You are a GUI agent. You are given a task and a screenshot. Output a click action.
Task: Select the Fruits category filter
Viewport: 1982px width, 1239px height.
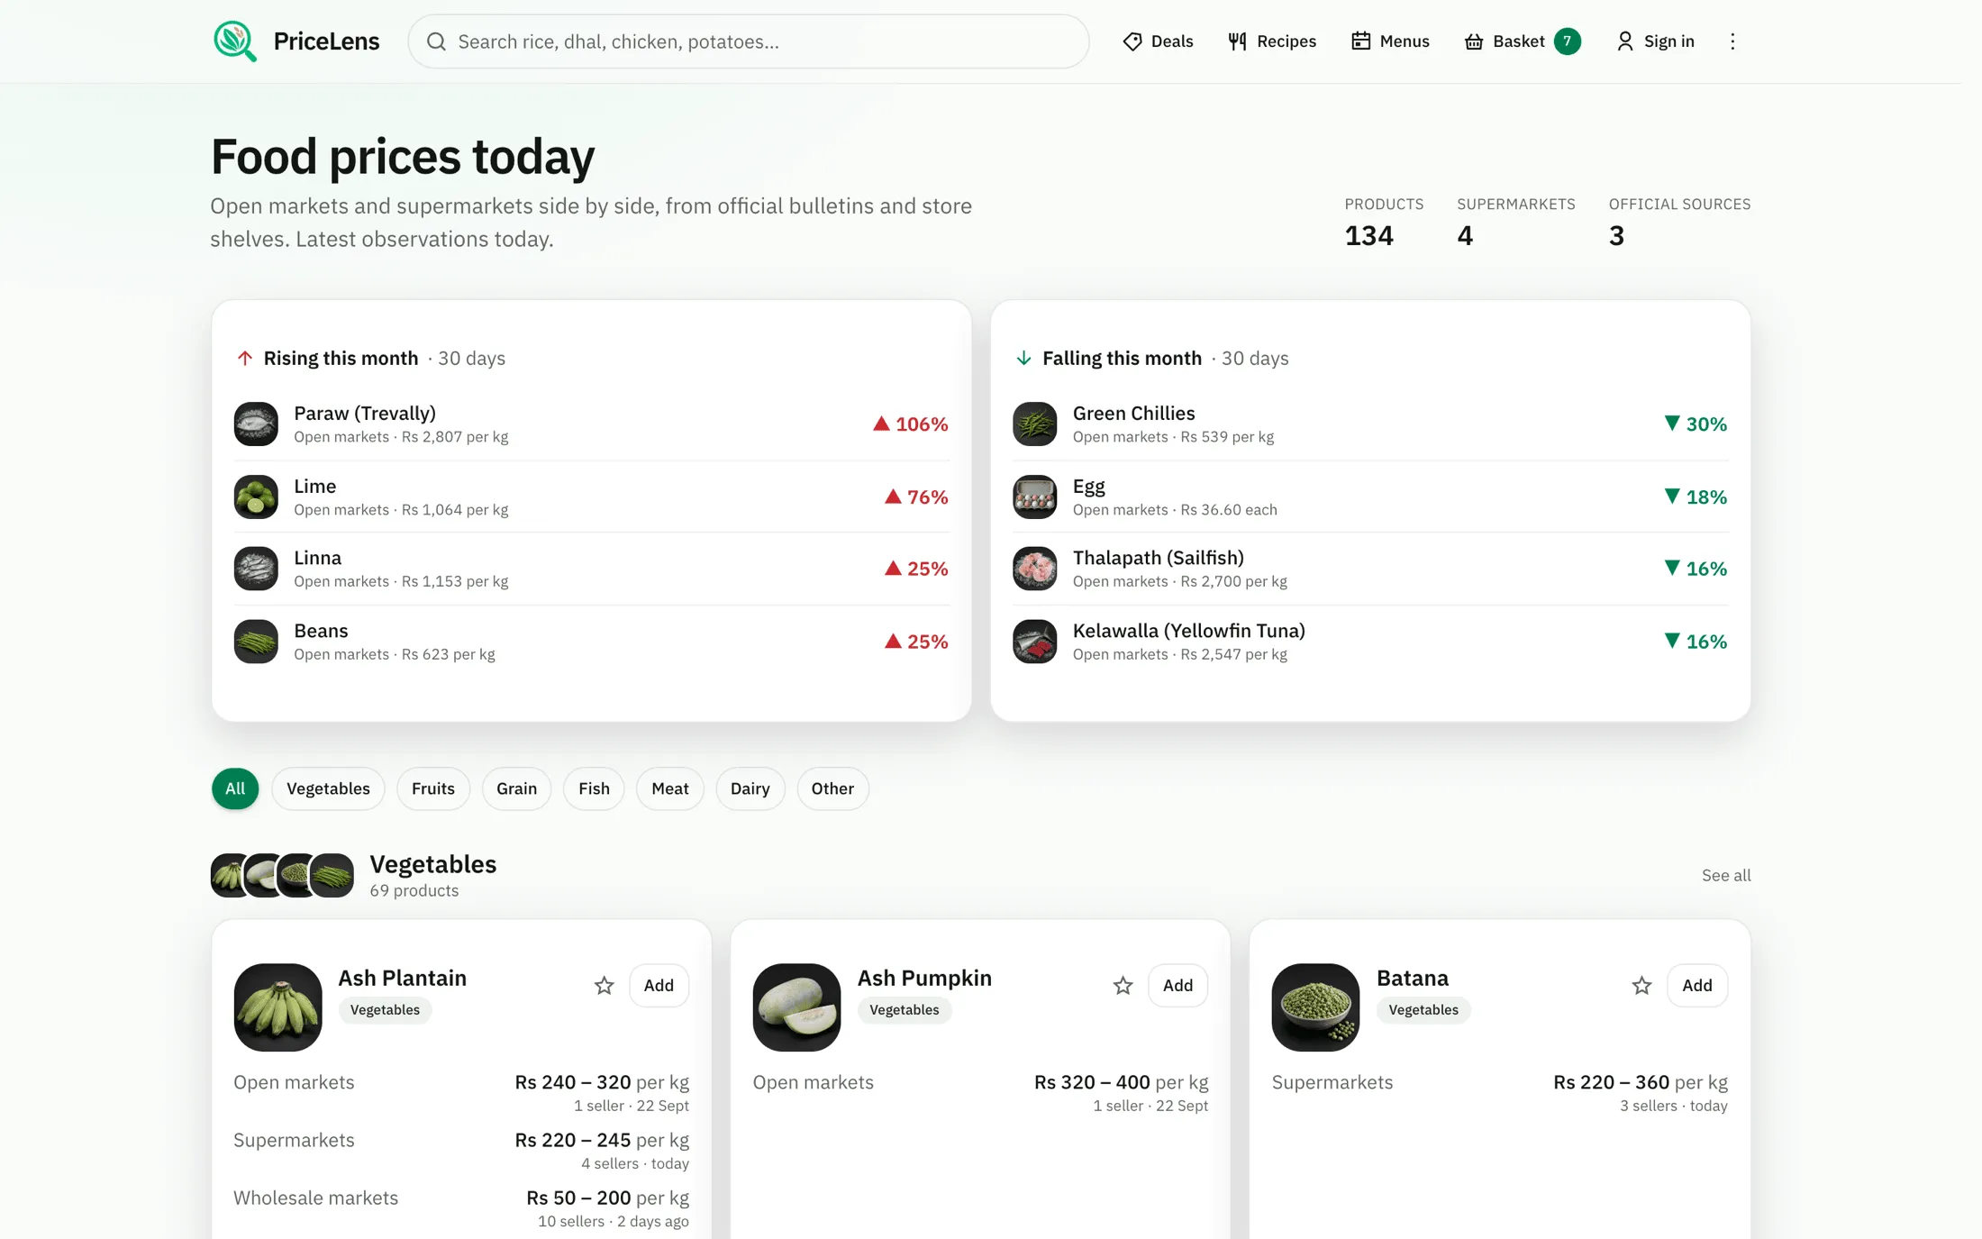[x=433, y=788]
